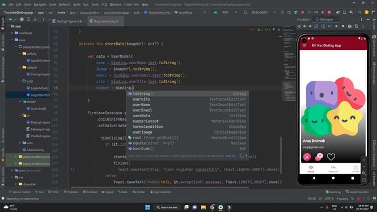Expand the manifests folder
Image resolution: width=377 pixels, height=212 pixels.
coord(12,33)
